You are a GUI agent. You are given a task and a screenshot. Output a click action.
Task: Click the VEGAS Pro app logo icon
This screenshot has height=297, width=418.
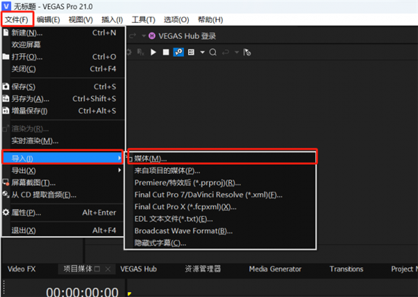tap(6, 6)
